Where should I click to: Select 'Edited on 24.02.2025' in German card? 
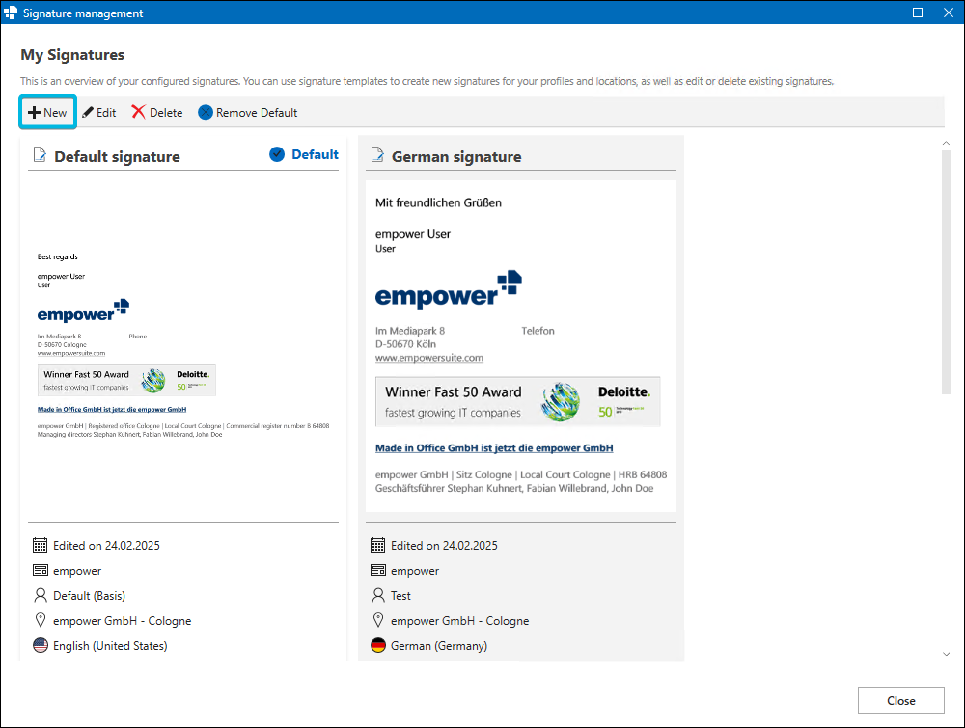444,546
